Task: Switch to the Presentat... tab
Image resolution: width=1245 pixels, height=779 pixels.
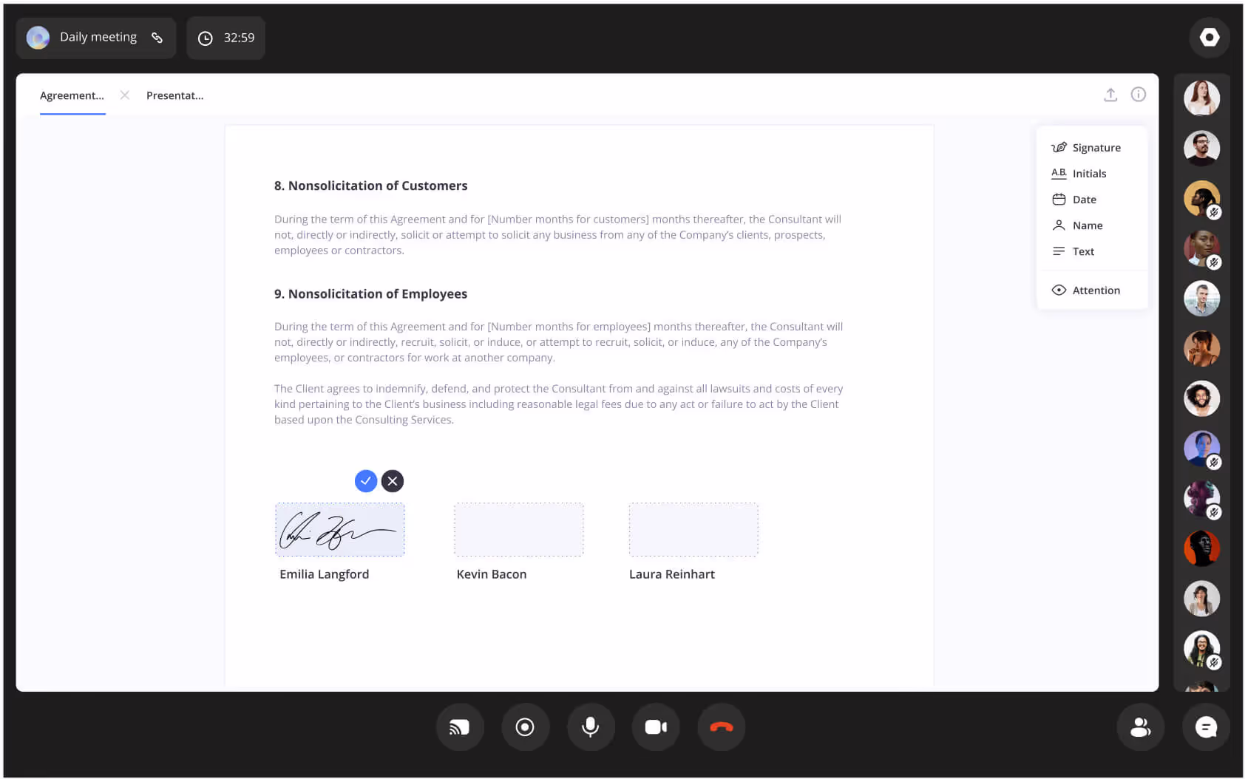Action: click(174, 95)
